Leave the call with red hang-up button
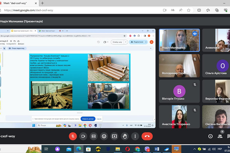 (147, 136)
